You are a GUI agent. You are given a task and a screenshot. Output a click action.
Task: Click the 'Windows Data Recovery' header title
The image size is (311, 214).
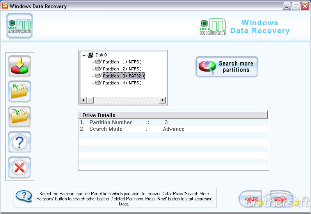260,27
